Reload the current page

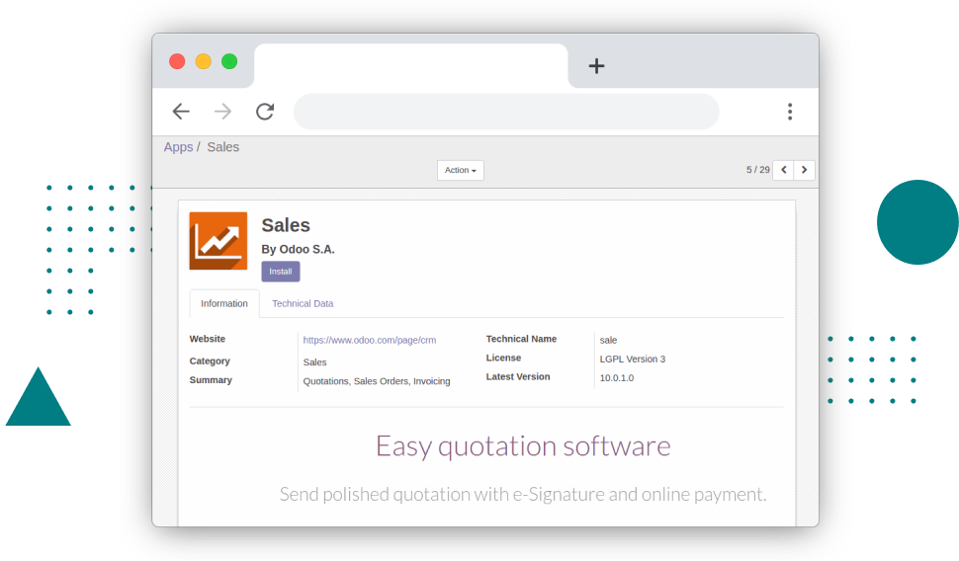click(x=265, y=112)
